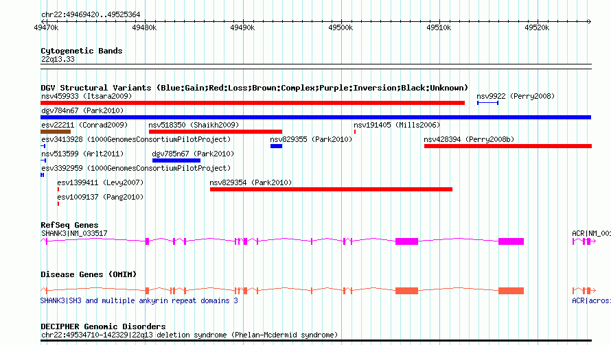Click the esv1399411 (Levy2007) red marker
Screen dimensions: 611x345
point(58,189)
